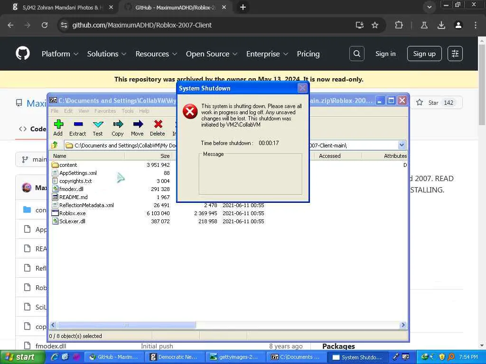Open the 7-Zip File menu
The height and width of the screenshot is (364, 486).
55,111
